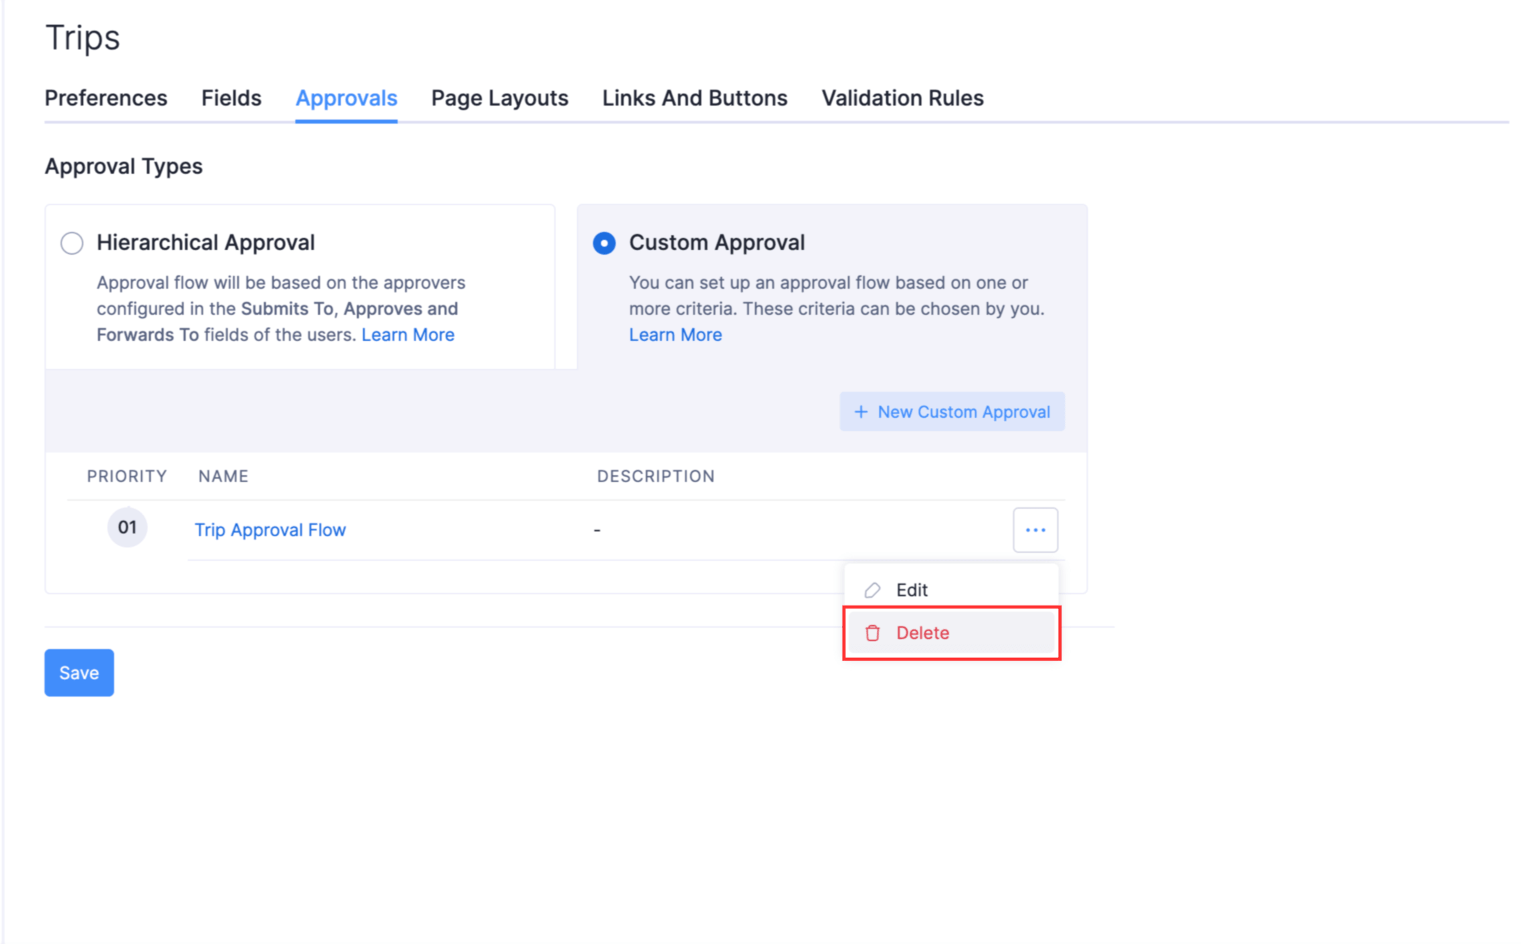Toggle the three-dot menu for Trip Approval Flow
The height and width of the screenshot is (944, 1521).
[x=1035, y=530]
